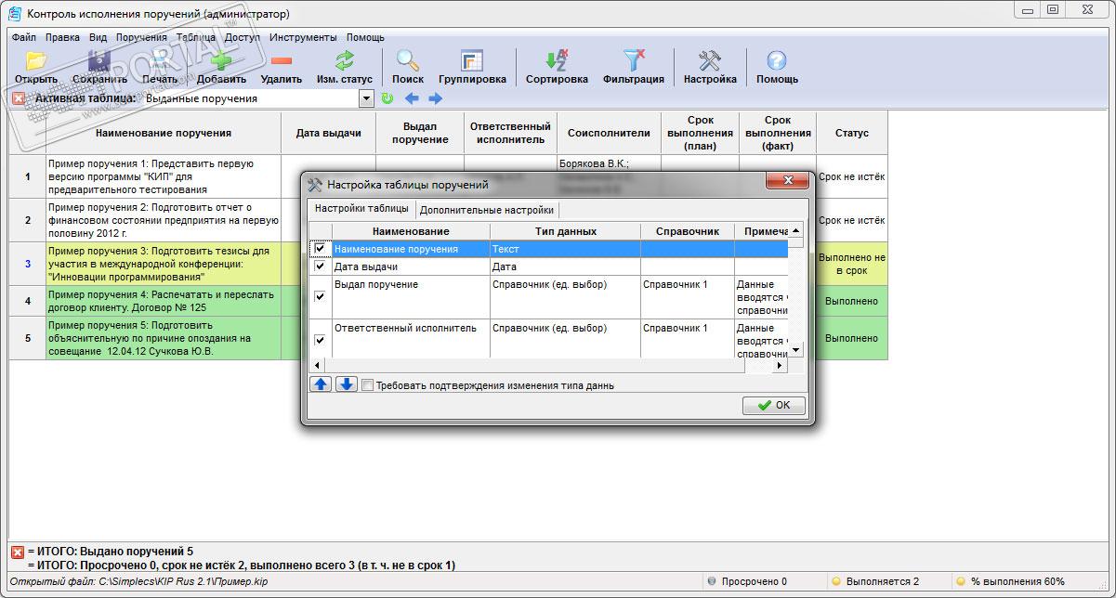The image size is (1116, 598).
Task: Click Выполняется 2 status bar indicator
Action: coord(874,581)
